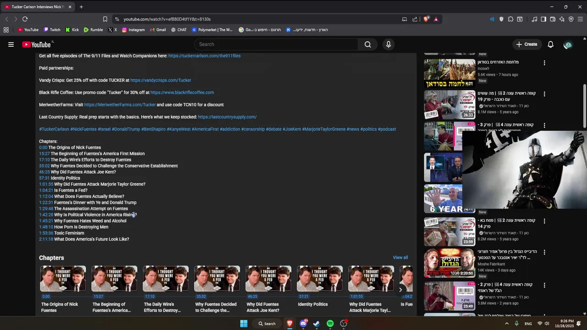Toggle the browser sidebar panel icon
This screenshot has height=330, width=587.
tap(543, 19)
